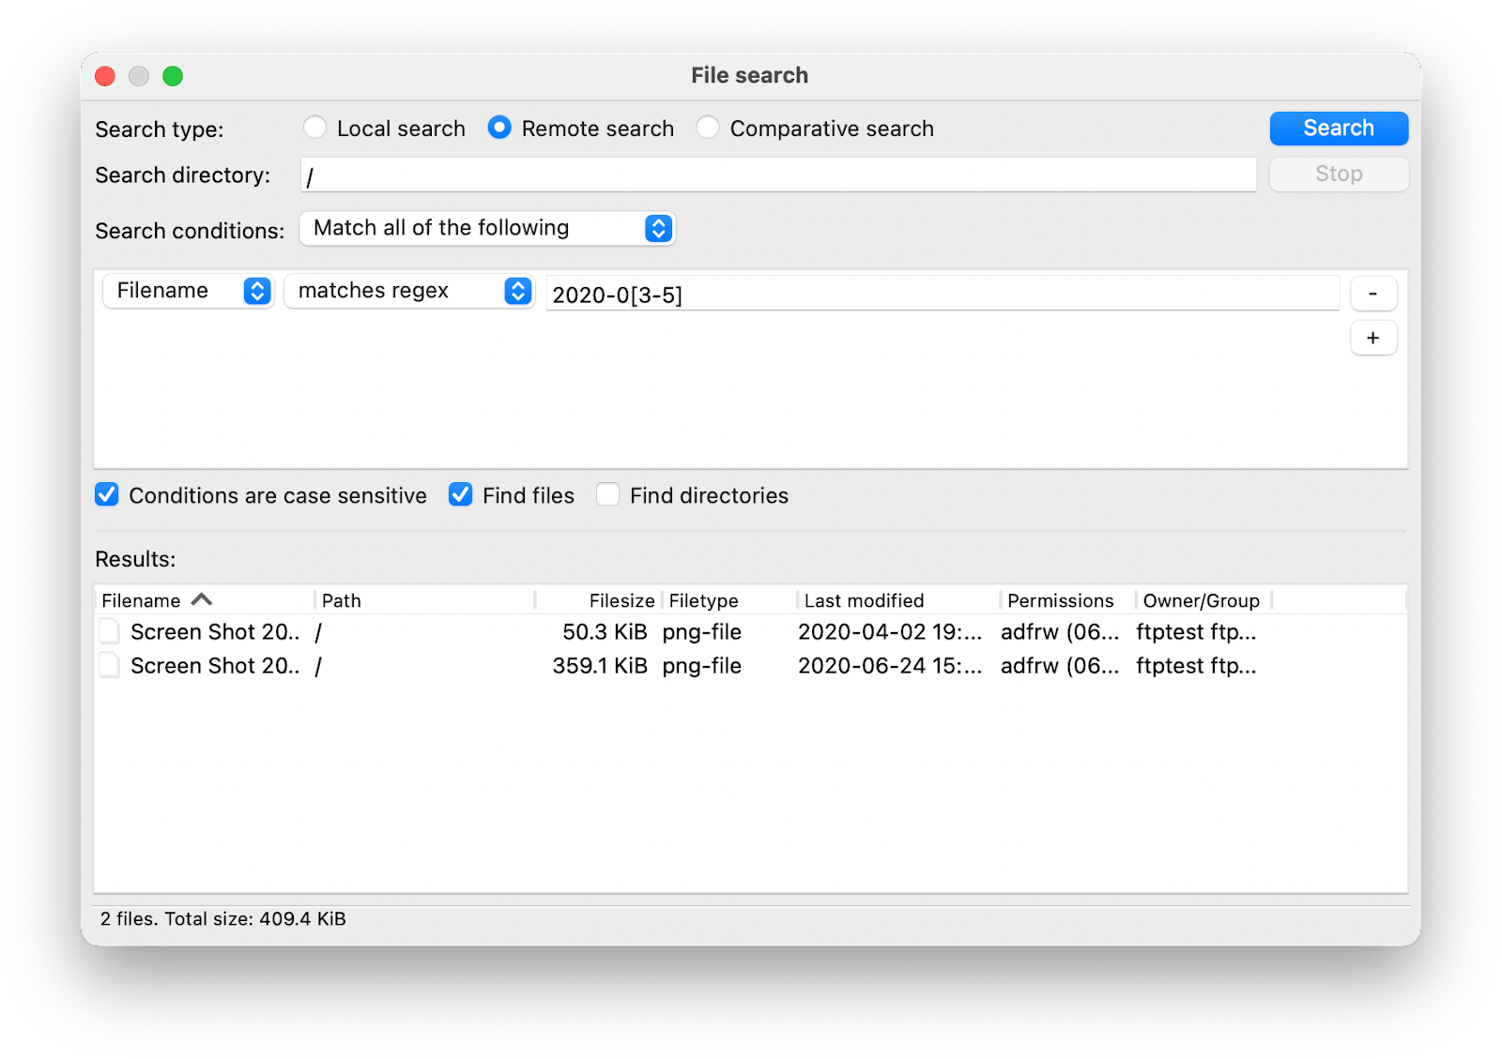Open the Filename condition type dropdown

(x=188, y=291)
